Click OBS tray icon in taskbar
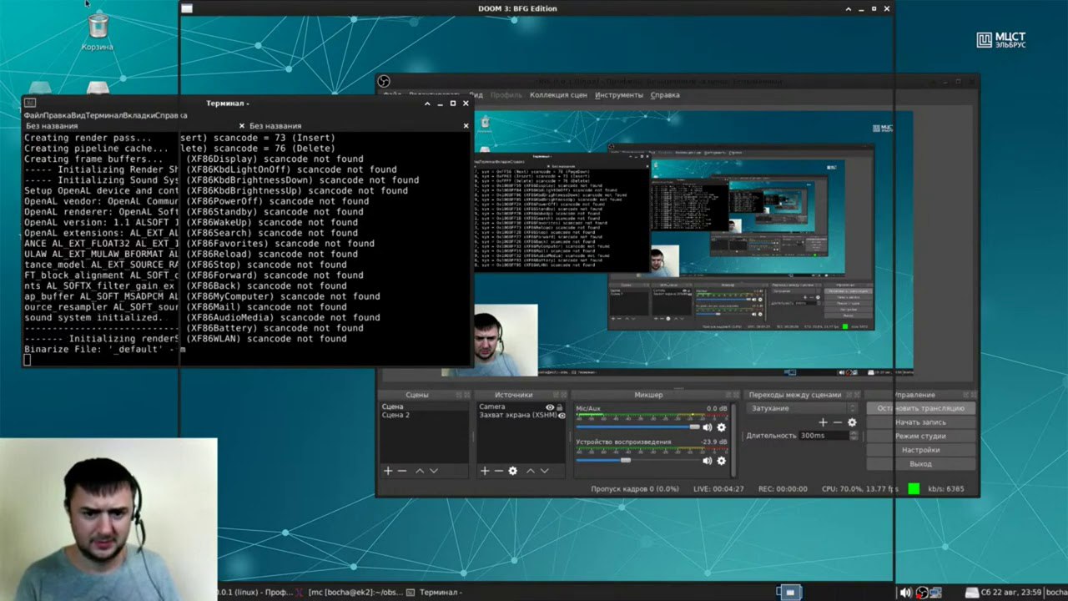Image resolution: width=1068 pixels, height=601 pixels. pyautogui.click(x=921, y=593)
